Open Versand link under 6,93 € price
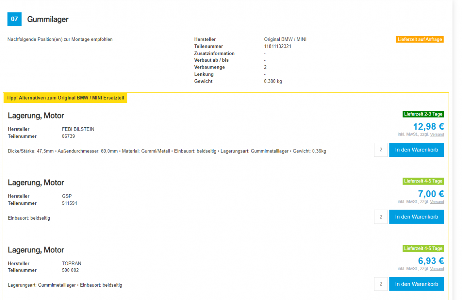The image size is (462, 300). [437, 269]
